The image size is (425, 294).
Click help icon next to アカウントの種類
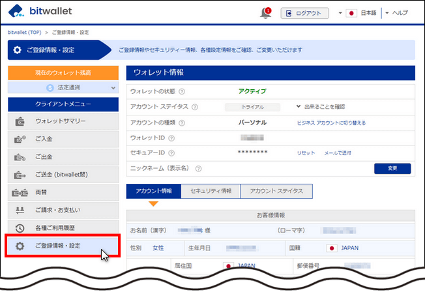coord(182,123)
